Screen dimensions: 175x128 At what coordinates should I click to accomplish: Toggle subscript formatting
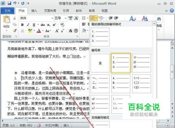click(49, 25)
